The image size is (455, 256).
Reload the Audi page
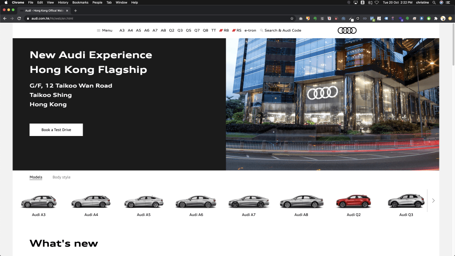point(19,18)
